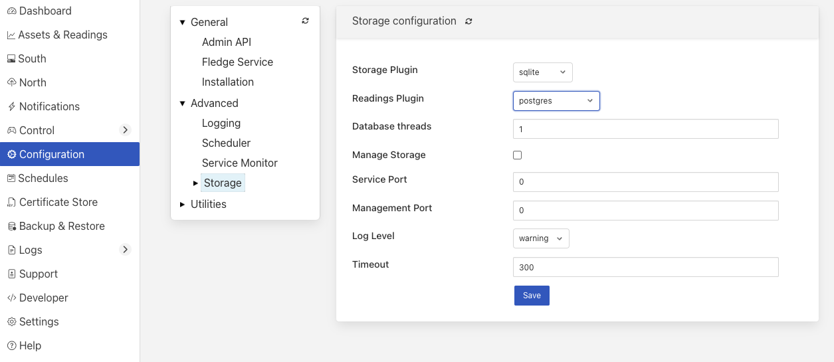Click the Assets & Readings chart icon
Screen dimensions: 834x362
point(11,35)
